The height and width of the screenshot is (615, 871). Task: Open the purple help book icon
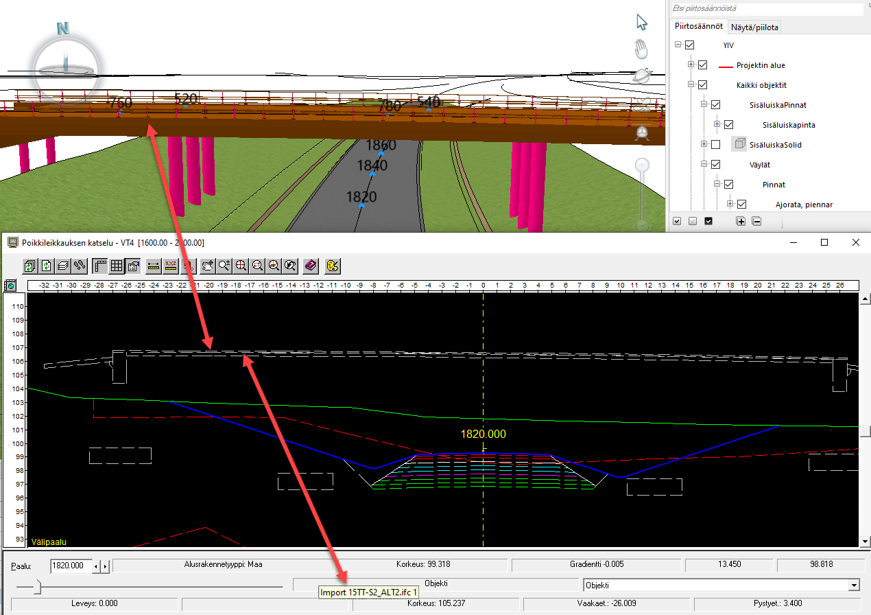pyautogui.click(x=311, y=265)
